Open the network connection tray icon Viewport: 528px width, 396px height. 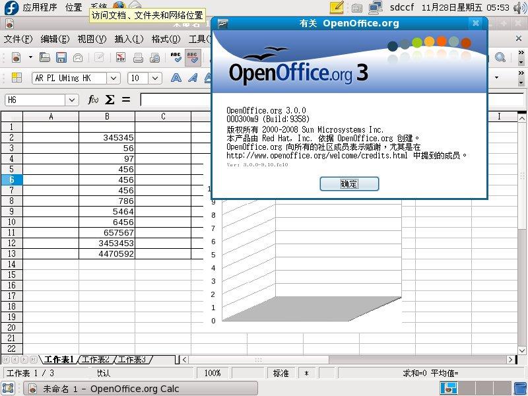[x=376, y=7]
